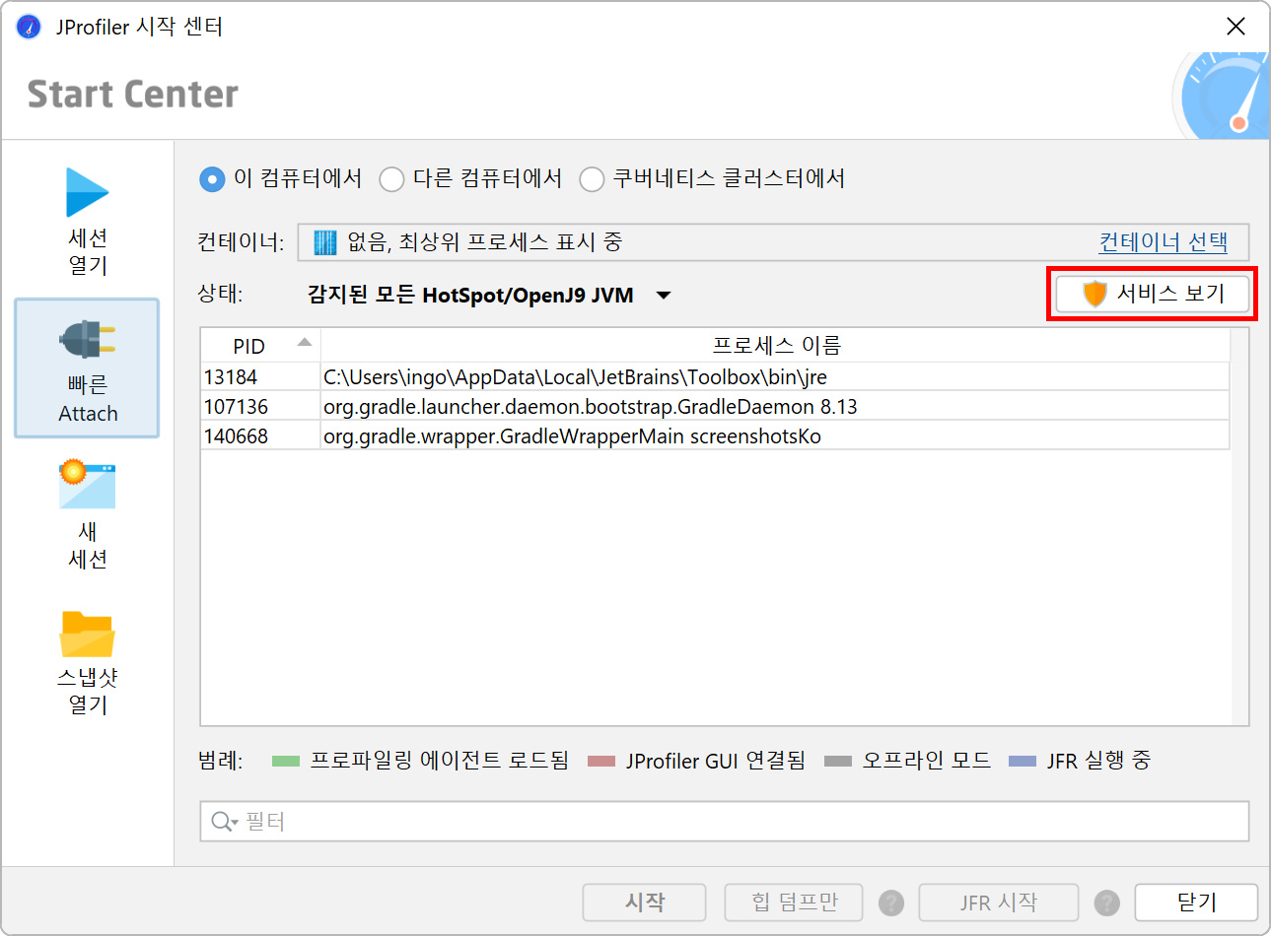Close the JProfiler 시작 센터 window
Viewport: 1271px width, 936px height.
coord(1236,27)
